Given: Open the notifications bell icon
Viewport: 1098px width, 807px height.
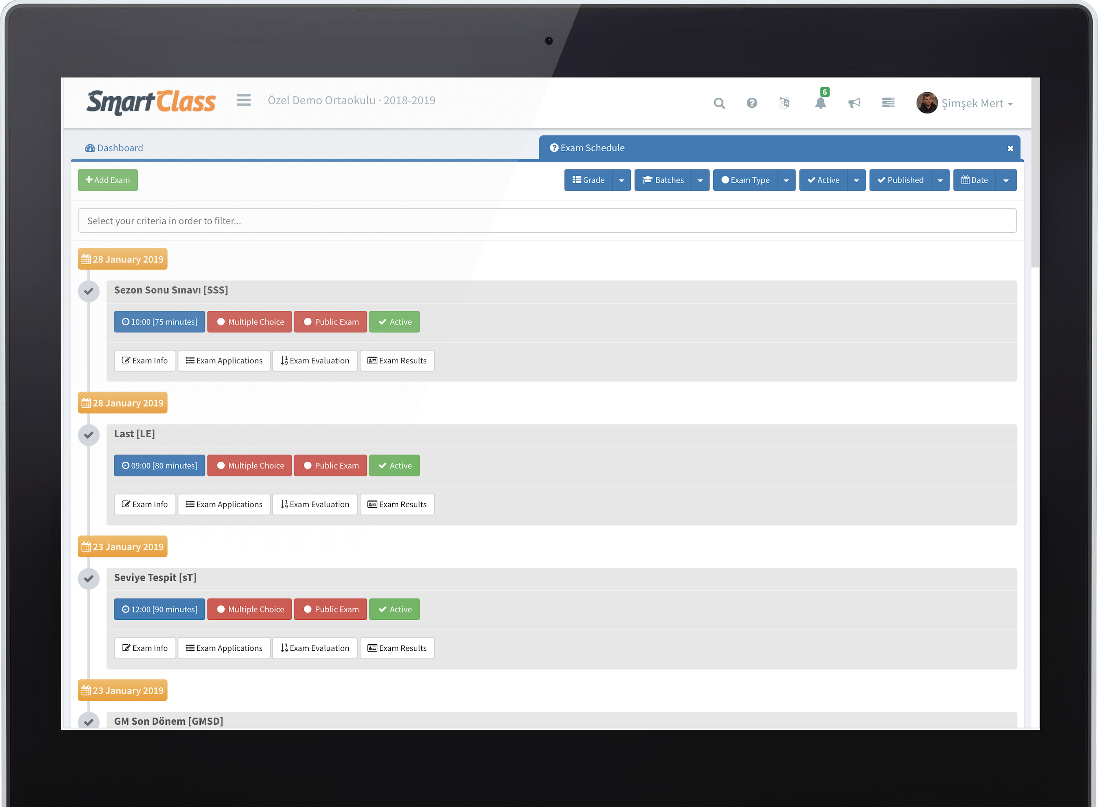Looking at the screenshot, I should [x=821, y=103].
